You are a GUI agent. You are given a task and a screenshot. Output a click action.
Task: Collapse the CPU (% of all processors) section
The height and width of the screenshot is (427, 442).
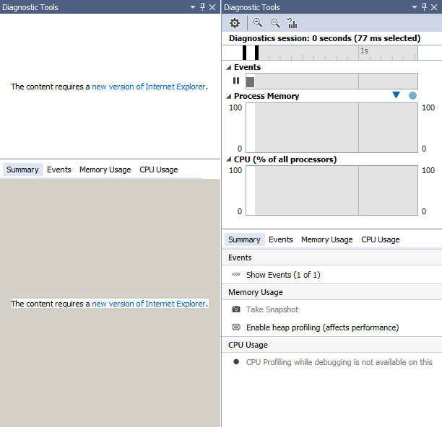(230, 159)
